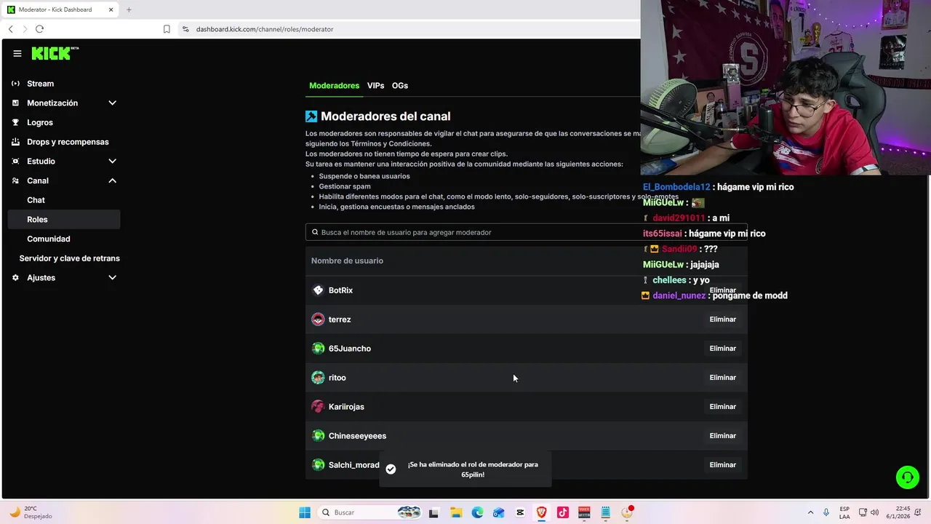Open a new browser tab with plus
Image resolution: width=931 pixels, height=524 pixels.
(x=129, y=9)
